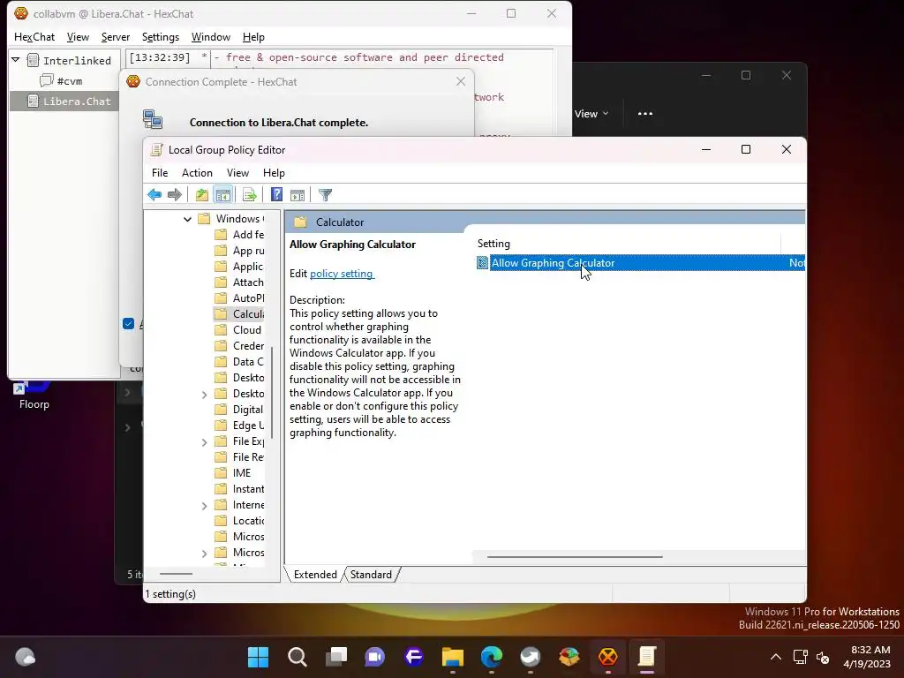Click the Back arrow in Group Policy toolbar
The height and width of the screenshot is (678, 904).
[154, 195]
